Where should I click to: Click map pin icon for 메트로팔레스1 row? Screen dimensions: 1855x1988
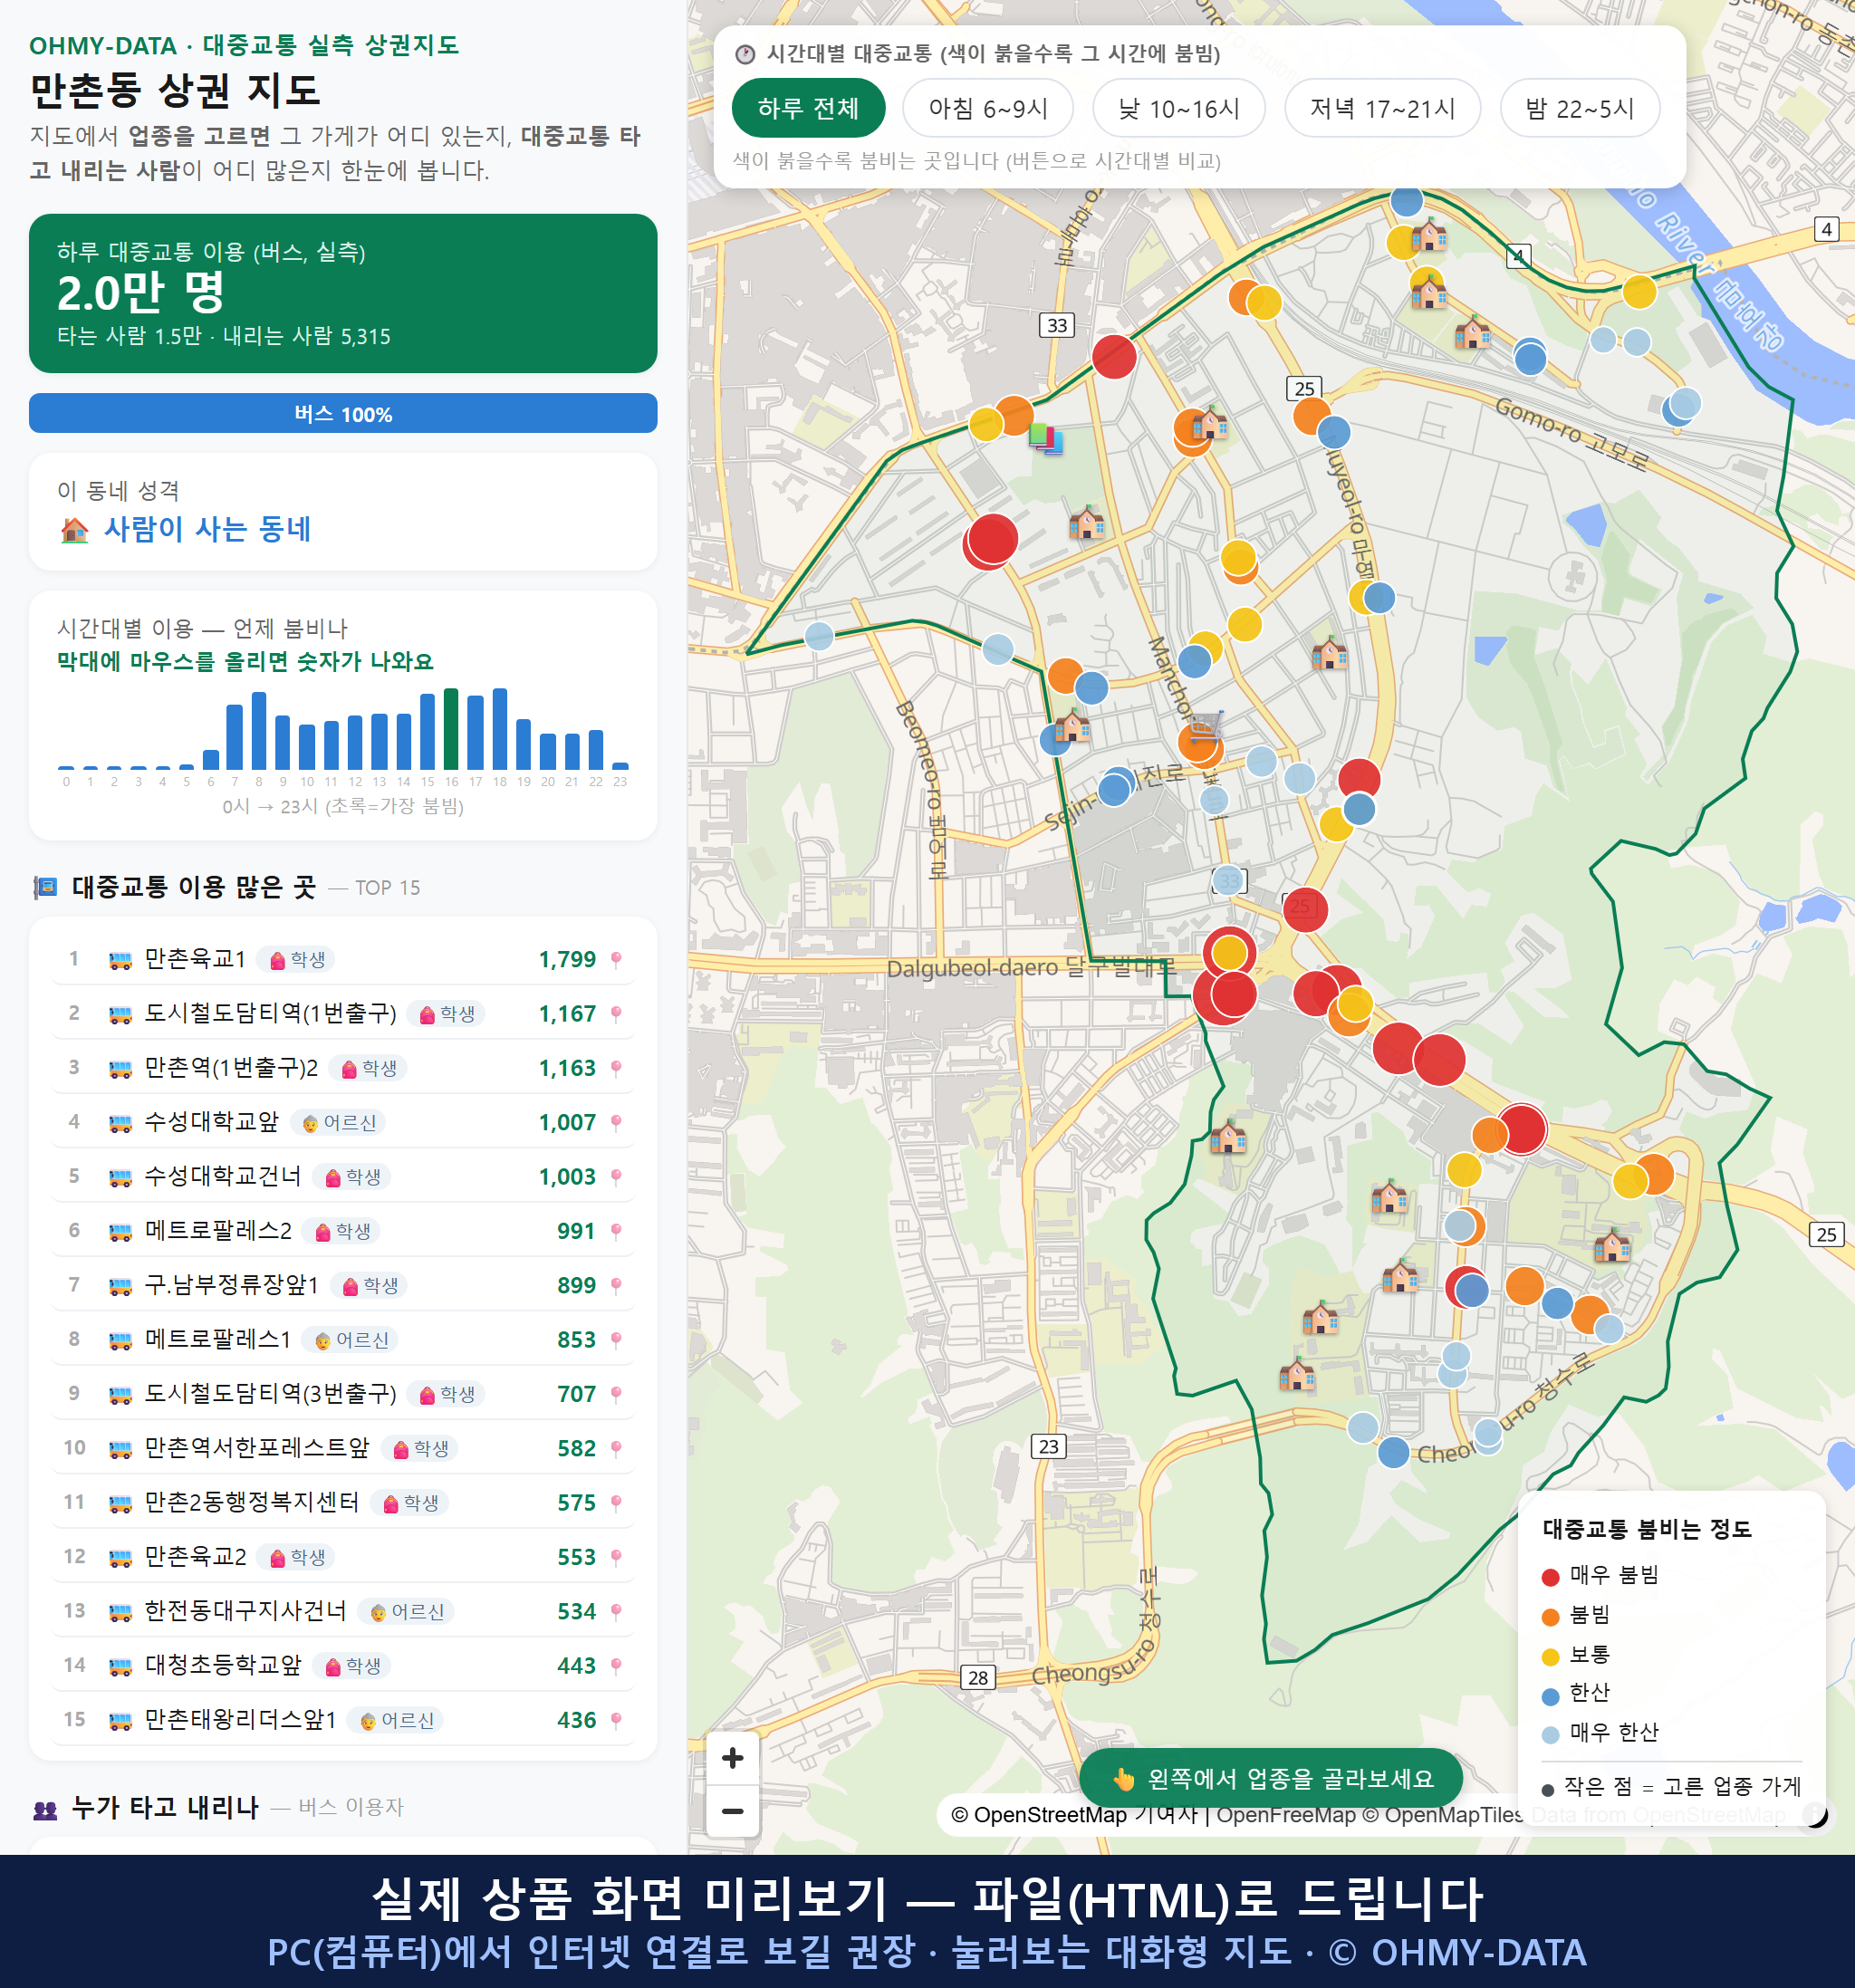(616, 1340)
